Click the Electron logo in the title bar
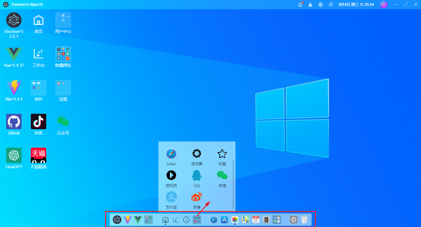 point(6,5)
